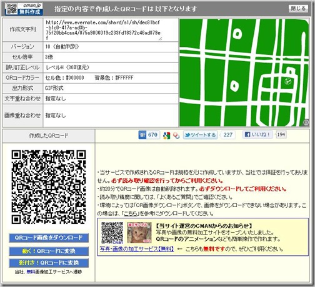Click the 【当サイト運営のCMANからのお知らせ】 heading

click(x=204, y=226)
